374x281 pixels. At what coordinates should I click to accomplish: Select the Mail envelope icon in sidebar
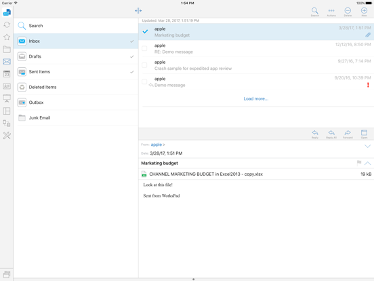(x=7, y=62)
